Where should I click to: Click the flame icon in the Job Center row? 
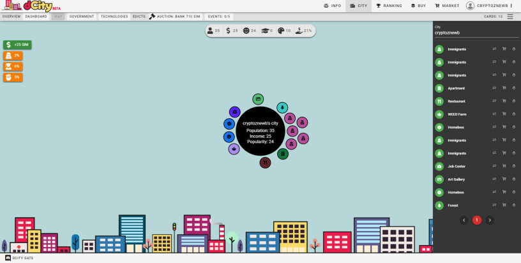(x=514, y=166)
